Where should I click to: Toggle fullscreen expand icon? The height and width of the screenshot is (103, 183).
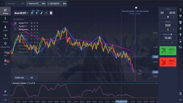point(180,94)
